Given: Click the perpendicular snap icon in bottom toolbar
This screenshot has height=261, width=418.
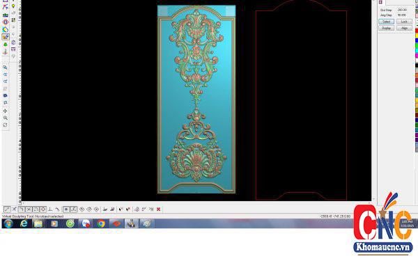Looking at the screenshot, I should 50,209.
